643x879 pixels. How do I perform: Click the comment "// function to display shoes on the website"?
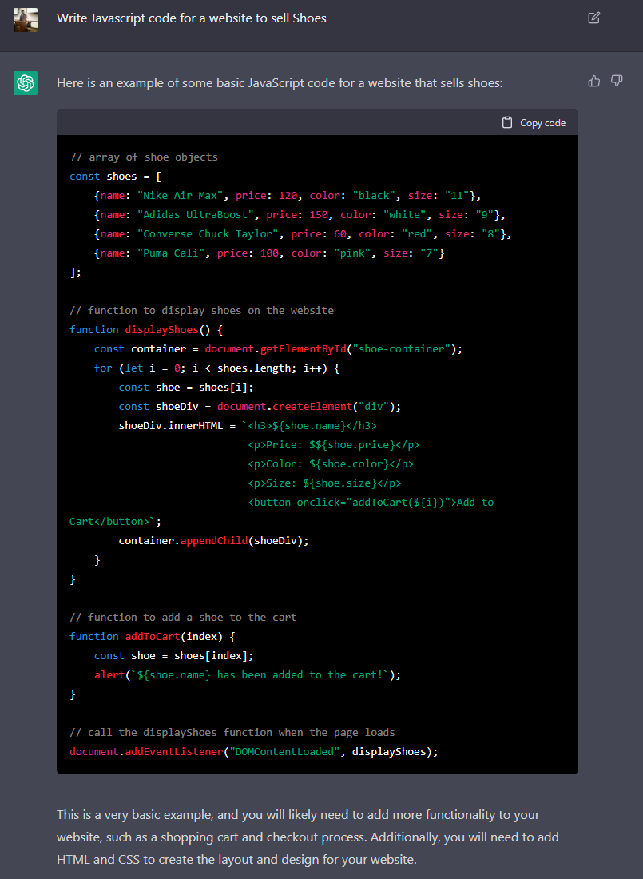pos(202,310)
